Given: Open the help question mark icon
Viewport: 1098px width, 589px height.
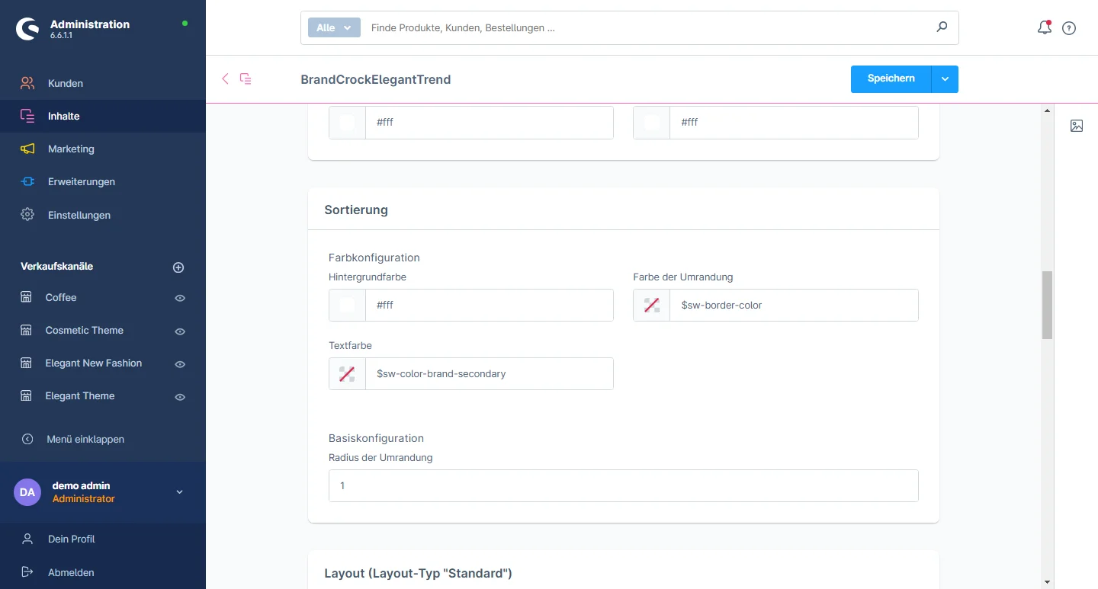Looking at the screenshot, I should coord(1069,28).
